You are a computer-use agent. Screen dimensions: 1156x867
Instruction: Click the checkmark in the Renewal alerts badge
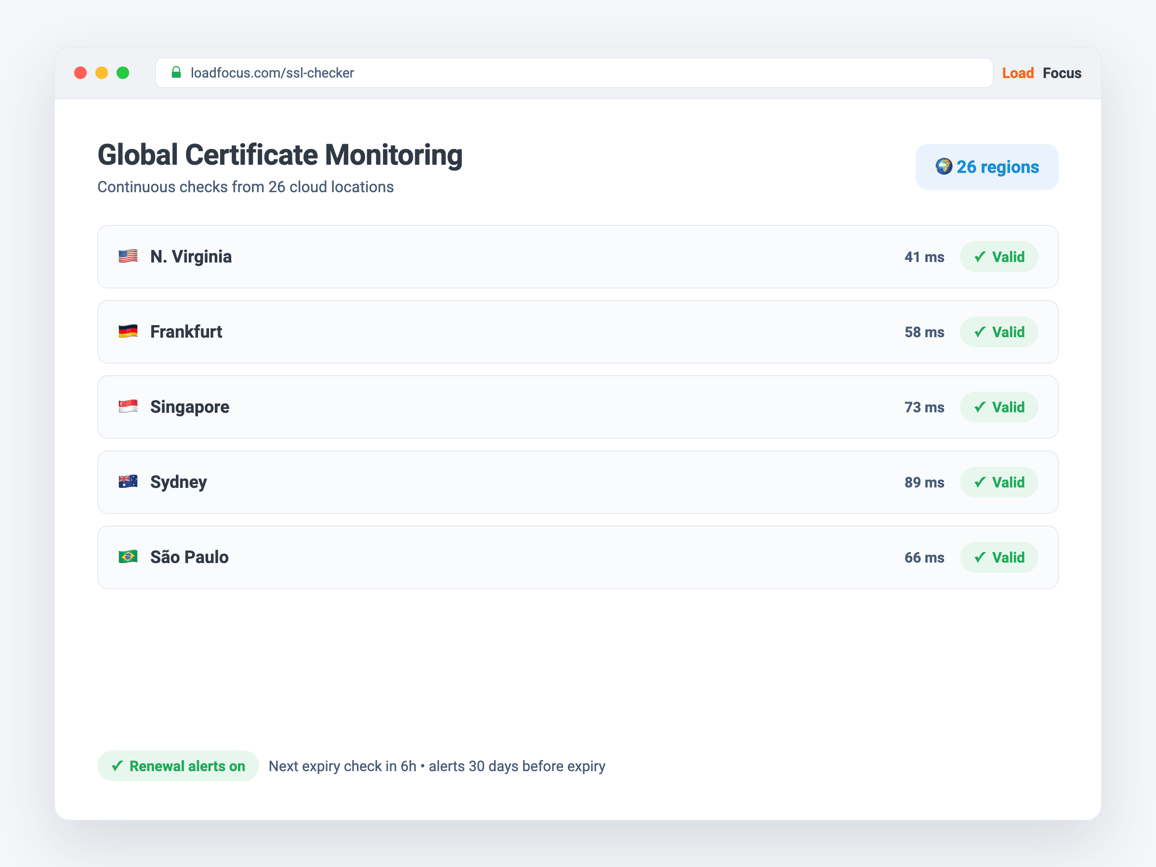point(117,766)
